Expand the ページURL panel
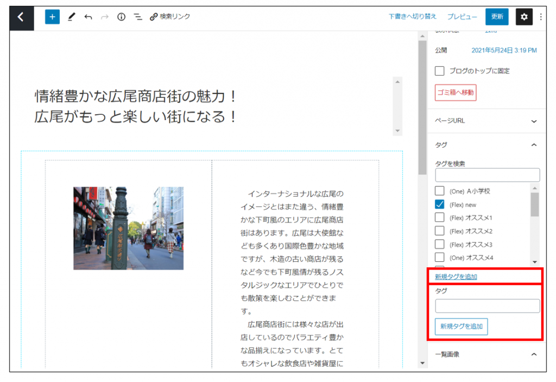Viewport: 556px width, 382px height. coord(533,121)
